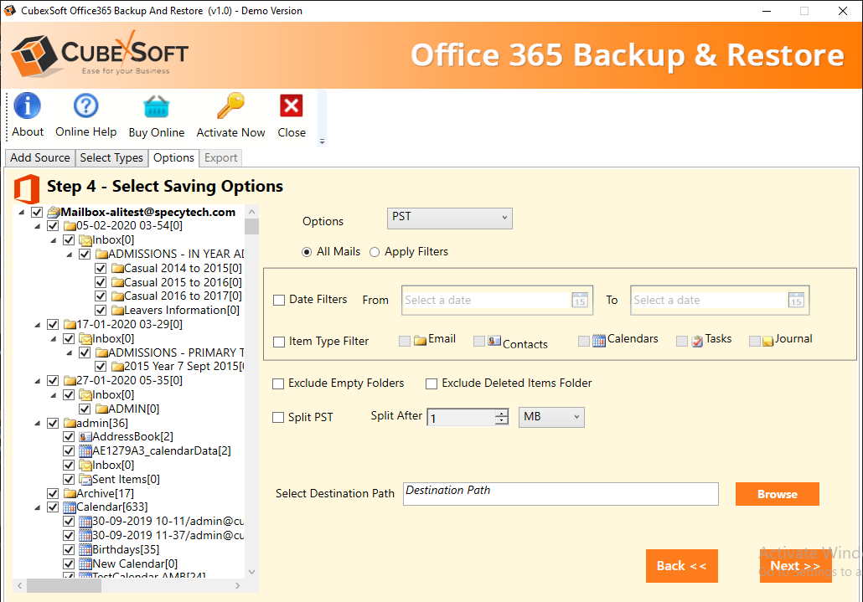The height and width of the screenshot is (602, 863).
Task: Enable the Split PST checkbox
Action: pos(278,418)
